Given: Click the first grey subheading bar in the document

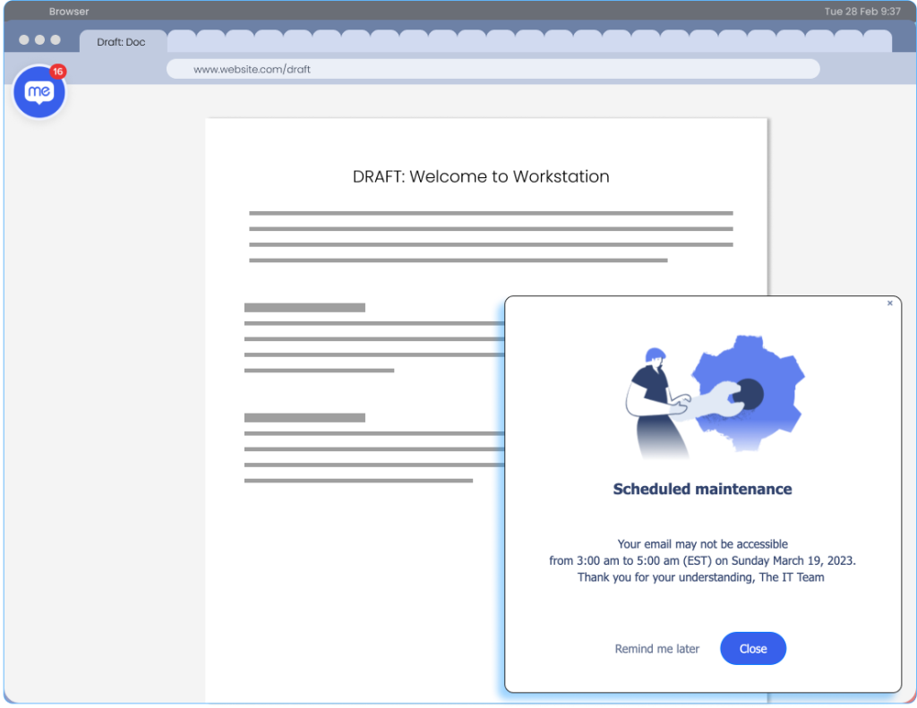Looking at the screenshot, I should pyautogui.click(x=304, y=307).
